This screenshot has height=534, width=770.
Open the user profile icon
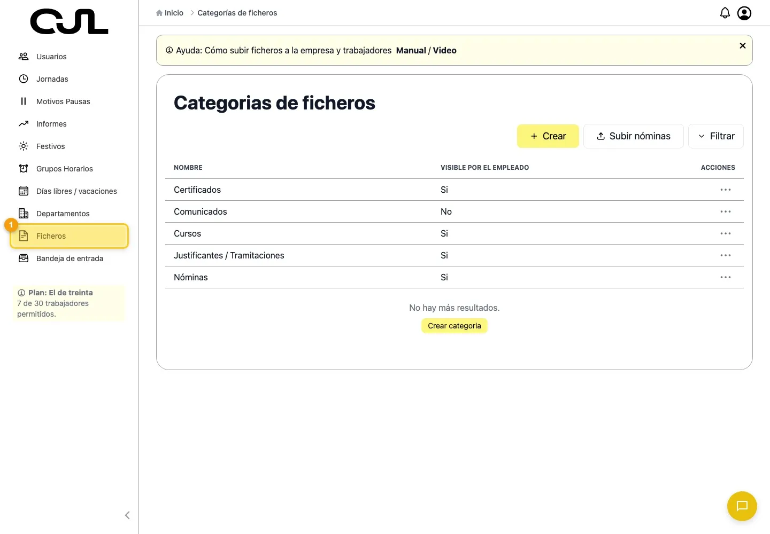pyautogui.click(x=744, y=13)
